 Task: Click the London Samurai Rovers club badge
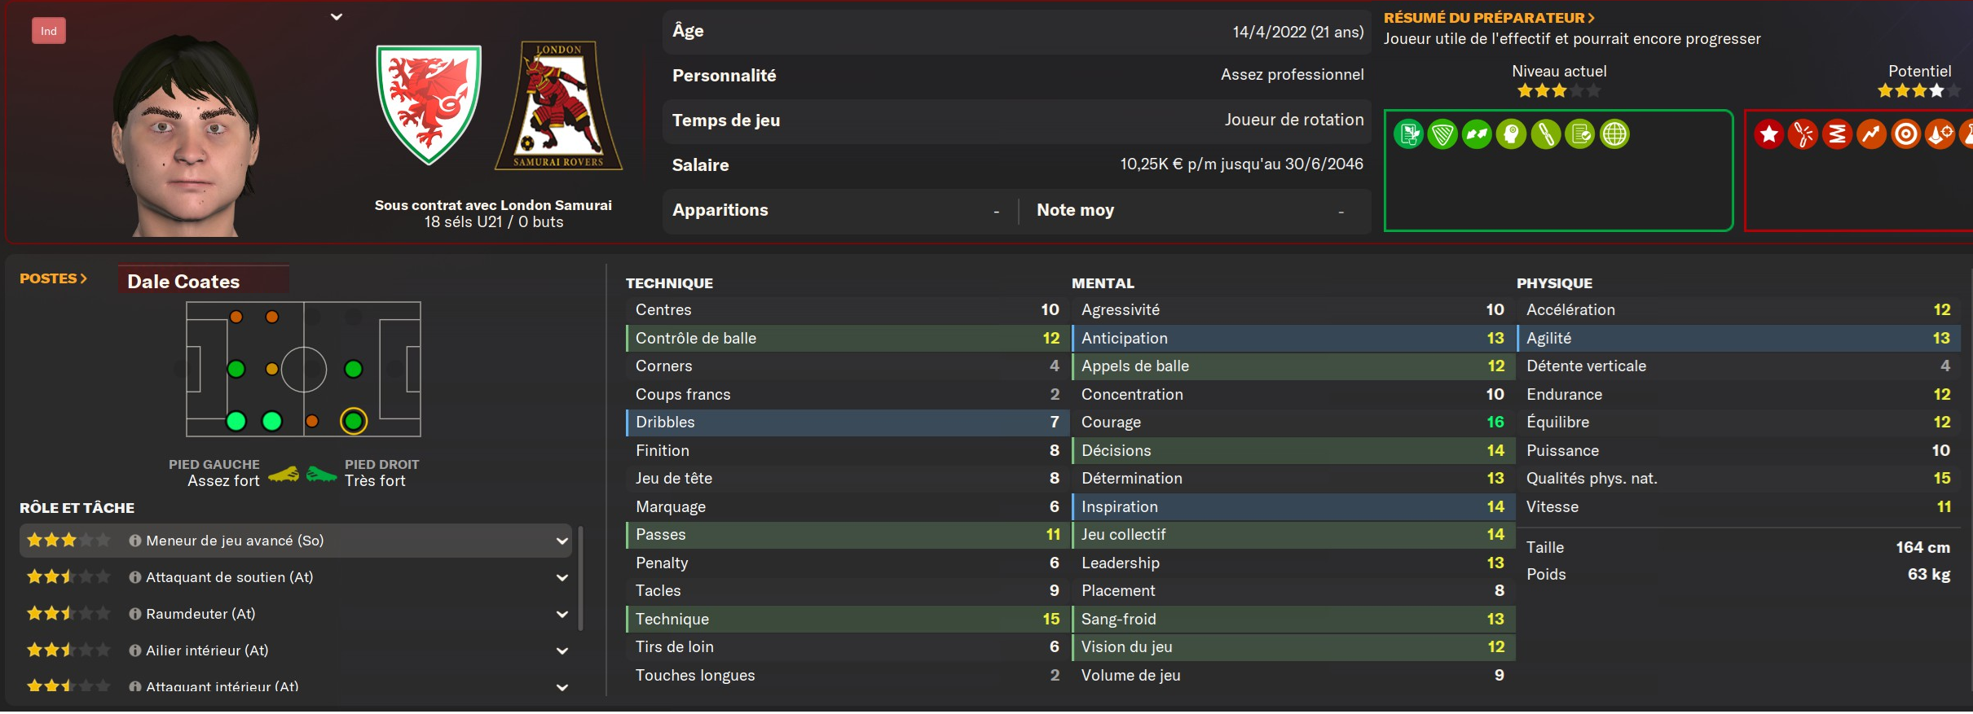558,106
